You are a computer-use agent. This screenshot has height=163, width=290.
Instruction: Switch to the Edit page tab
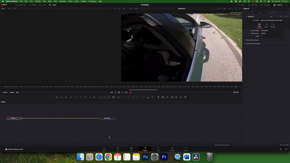(x=131, y=149)
